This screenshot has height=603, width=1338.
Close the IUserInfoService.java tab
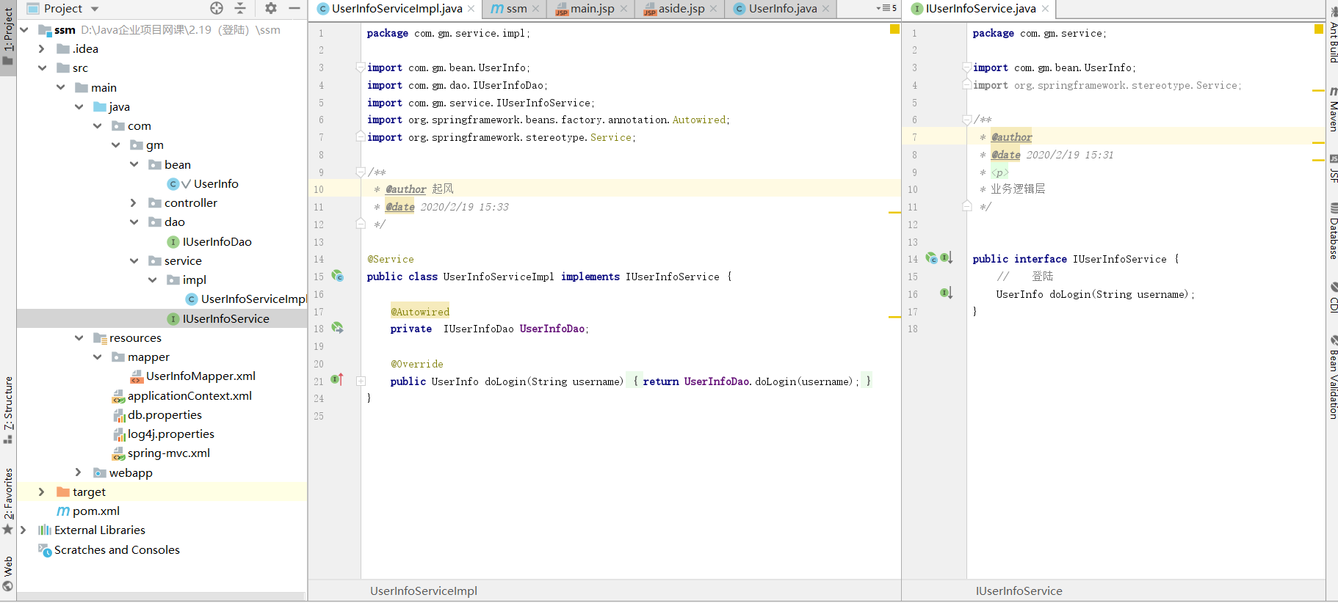pos(1045,9)
